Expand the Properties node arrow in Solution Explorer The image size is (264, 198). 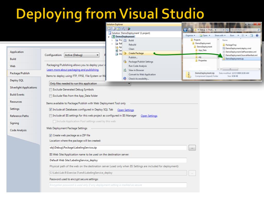pos(112,40)
